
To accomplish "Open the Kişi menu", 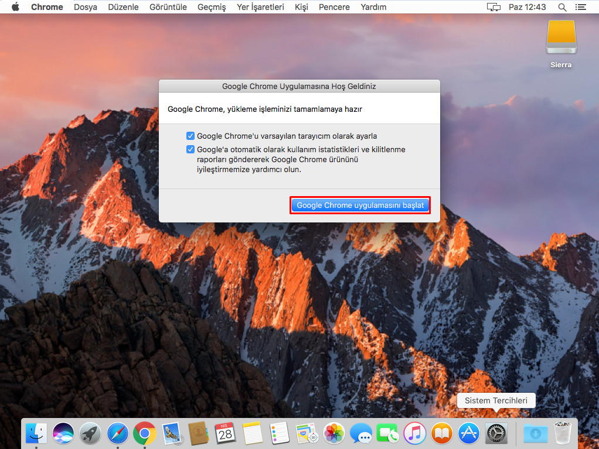I will click(301, 7).
